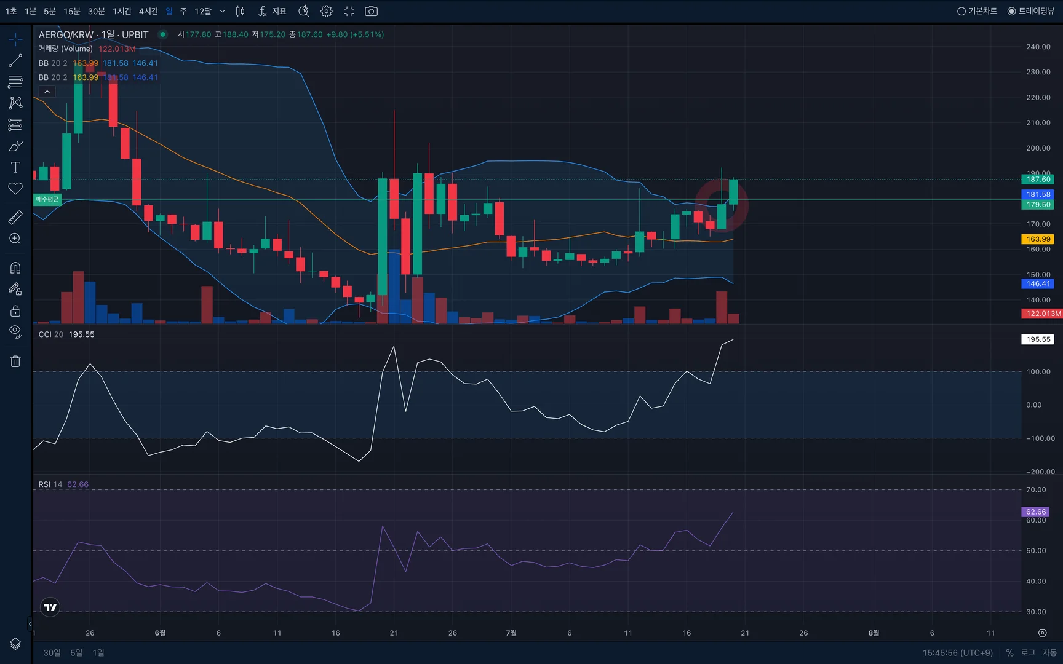
Task: Click the 62.66 RSI axis label
Action: click(x=1036, y=512)
